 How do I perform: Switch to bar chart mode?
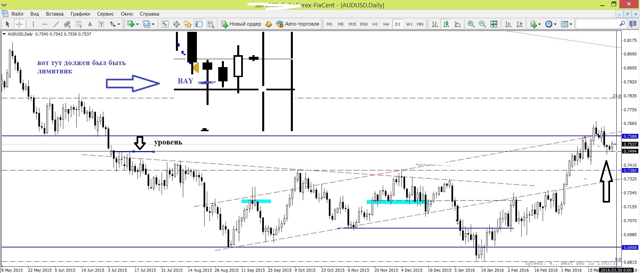tap(435, 24)
